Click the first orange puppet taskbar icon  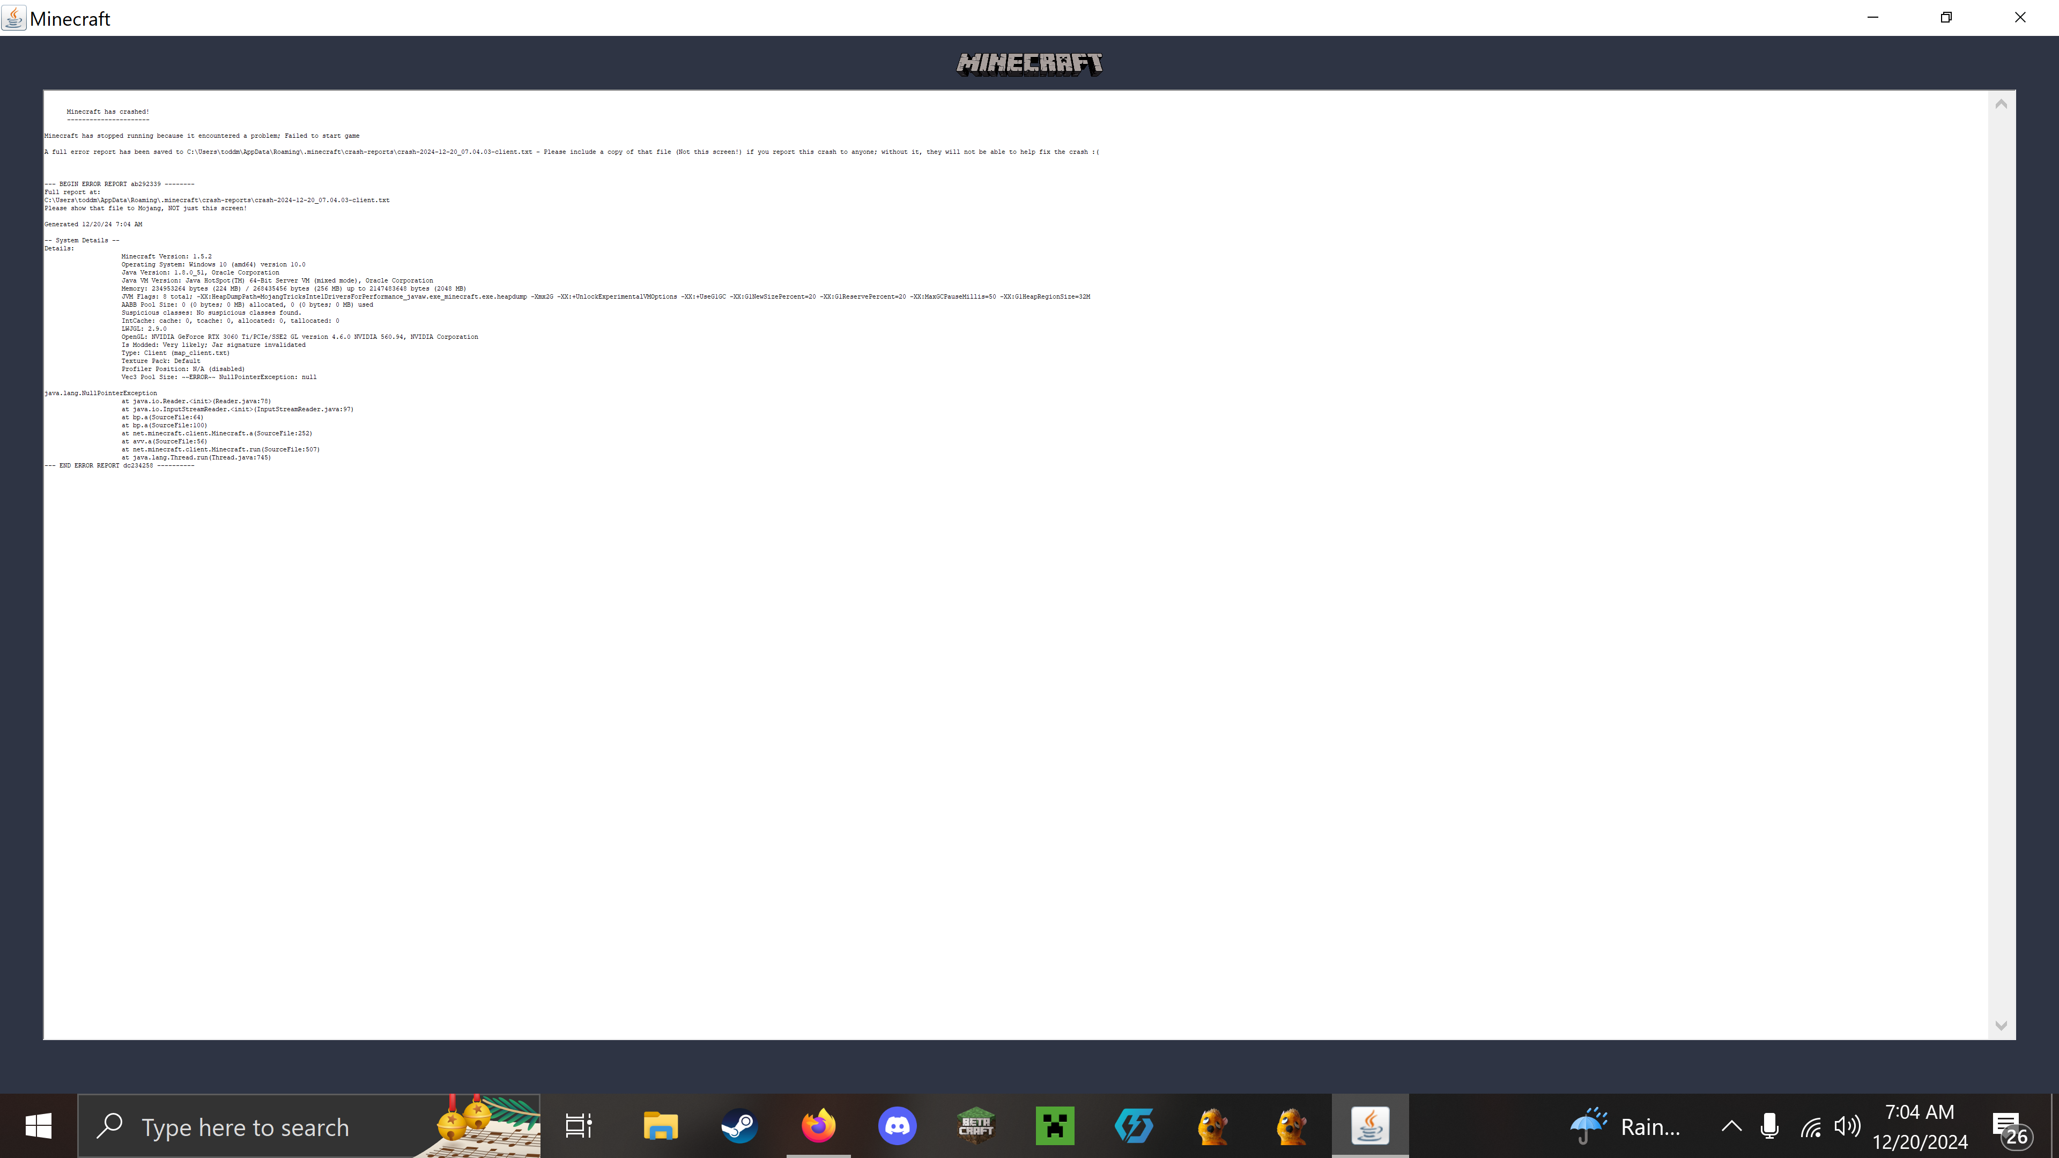(1212, 1125)
